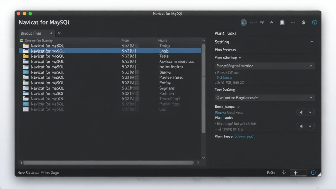Screen dimensions: 336x189
Task: Click the speech-bubble icon in the top toolbar
Action: click(262, 23)
